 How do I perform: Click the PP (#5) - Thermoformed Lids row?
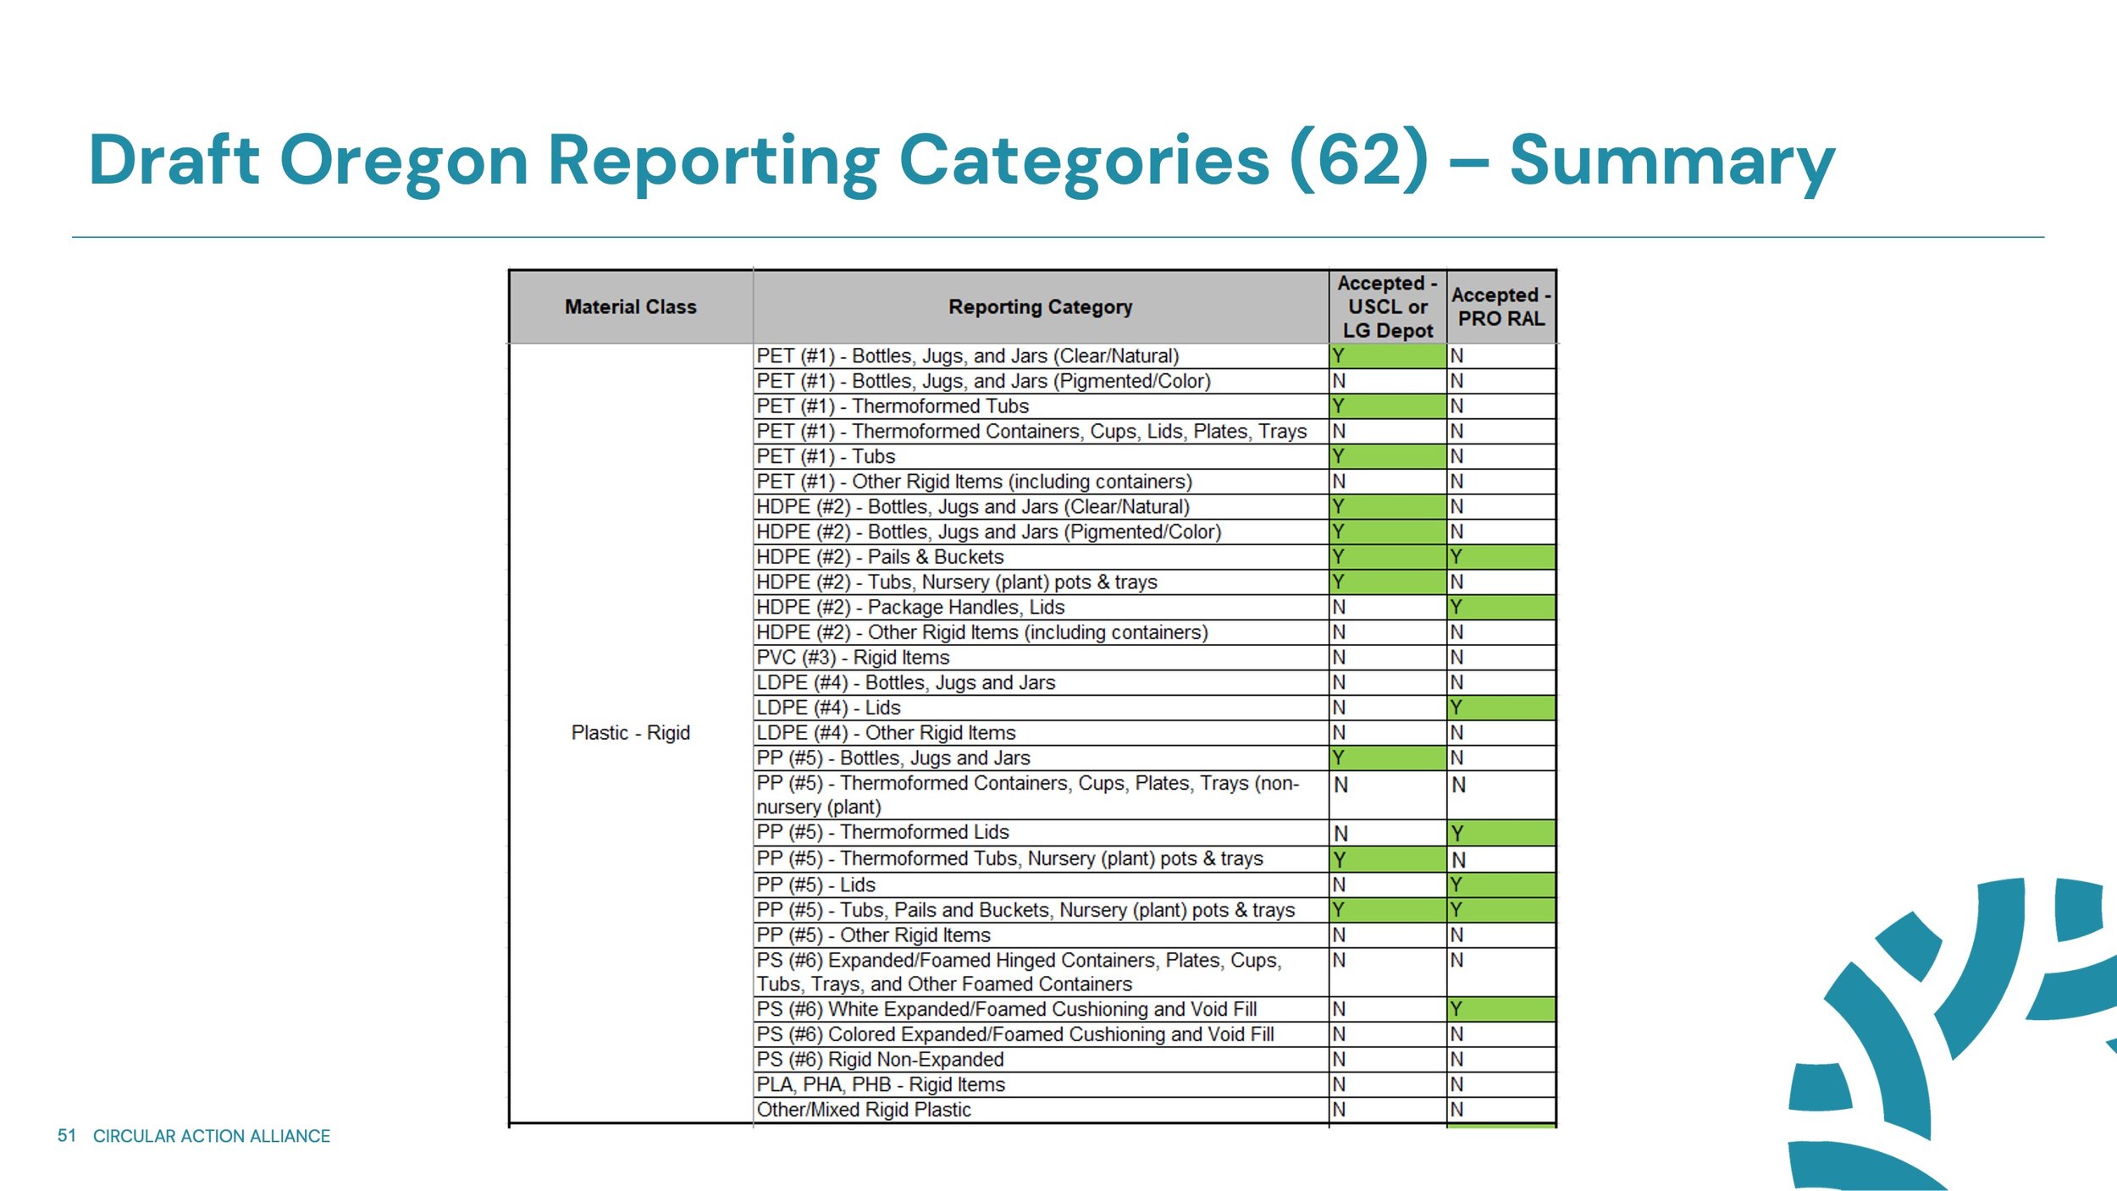pos(882,832)
